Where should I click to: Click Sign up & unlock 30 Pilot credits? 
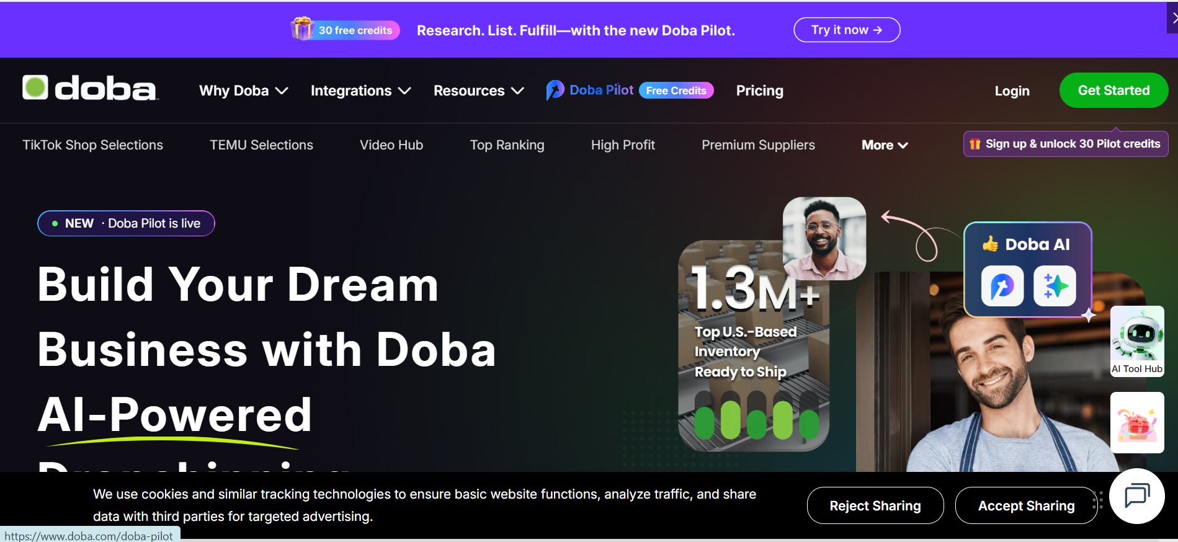pos(1066,144)
